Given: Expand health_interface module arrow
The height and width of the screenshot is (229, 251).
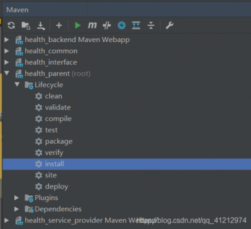Looking at the screenshot, I should point(7,62).
